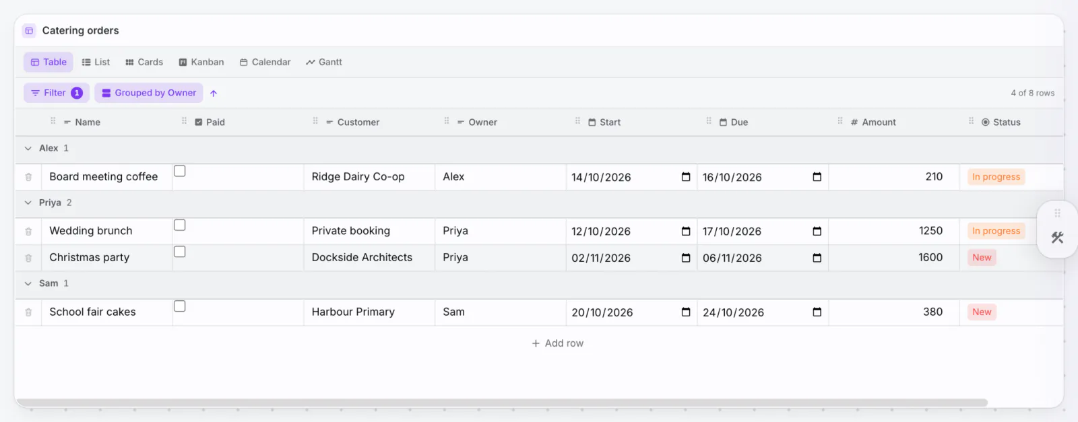The height and width of the screenshot is (422, 1078).
Task: Switch to the List view
Action: [96, 62]
